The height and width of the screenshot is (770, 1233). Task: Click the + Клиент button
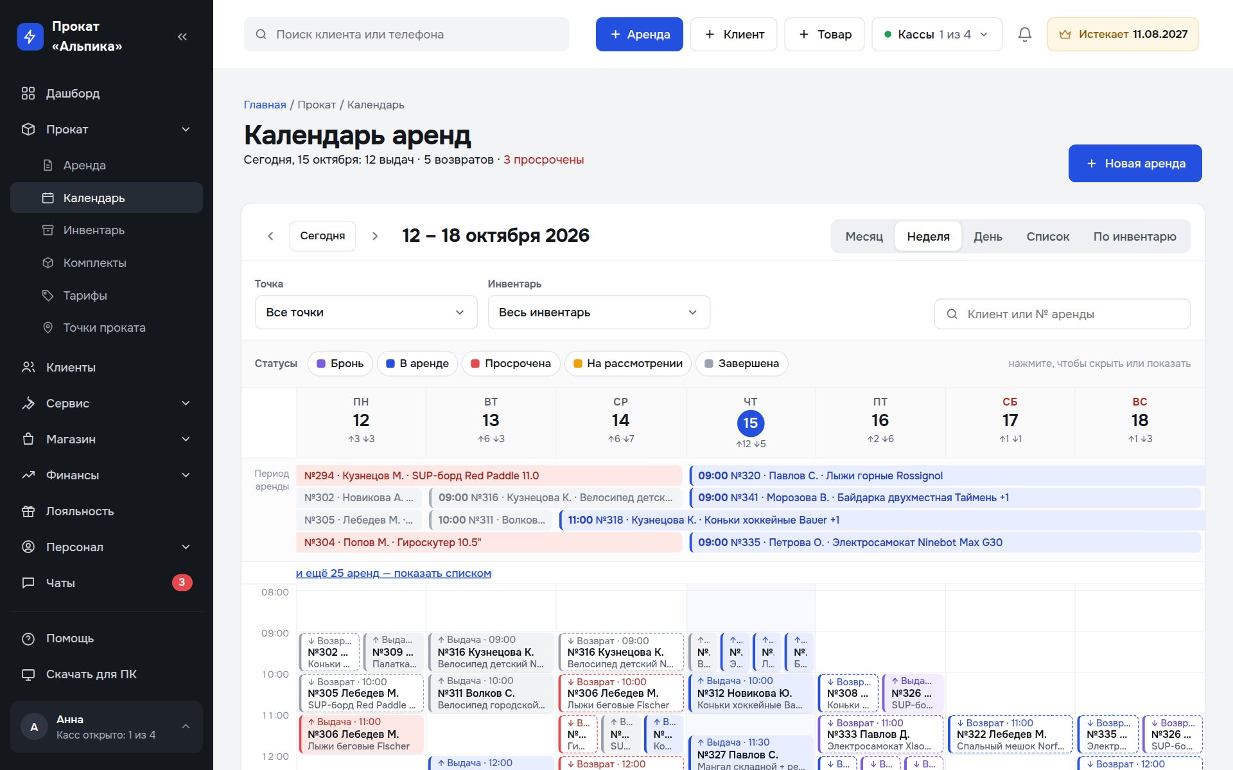(734, 34)
